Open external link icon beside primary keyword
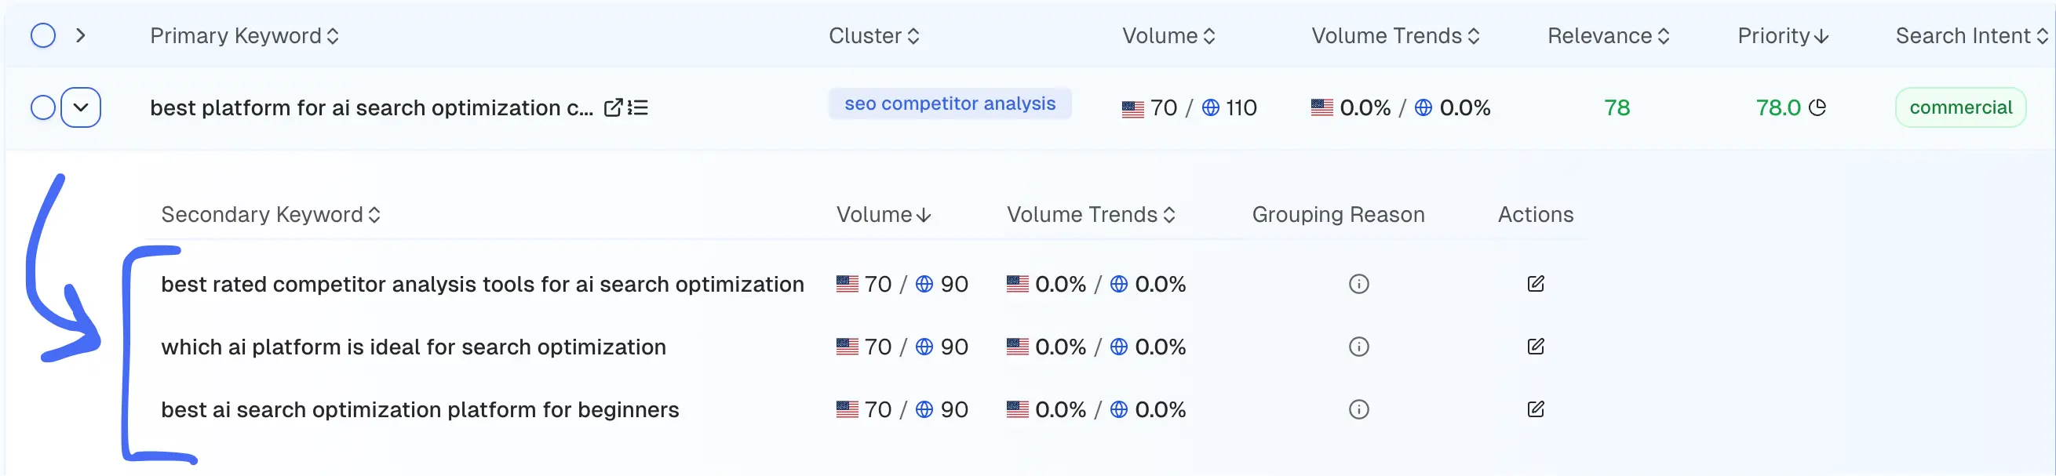Screen dimensions: 2056x476 pyautogui.click(x=612, y=107)
